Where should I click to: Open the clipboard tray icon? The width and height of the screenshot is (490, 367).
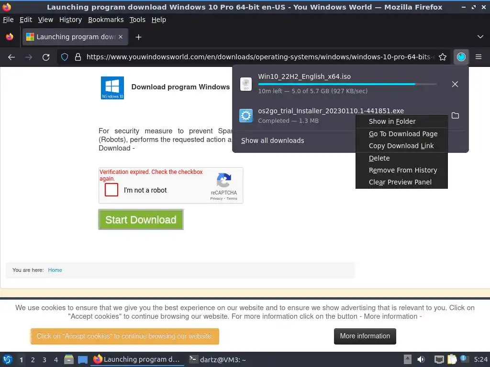click(452, 359)
